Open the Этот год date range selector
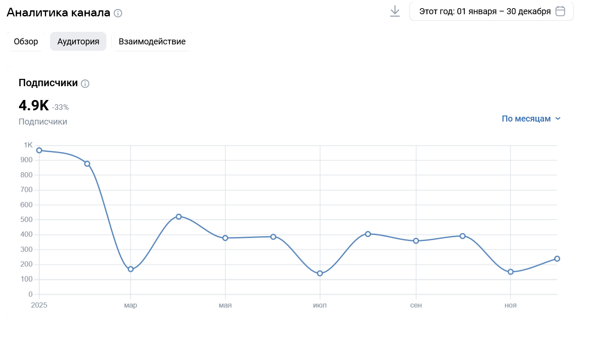Screen dimensions: 600x337 485,11
